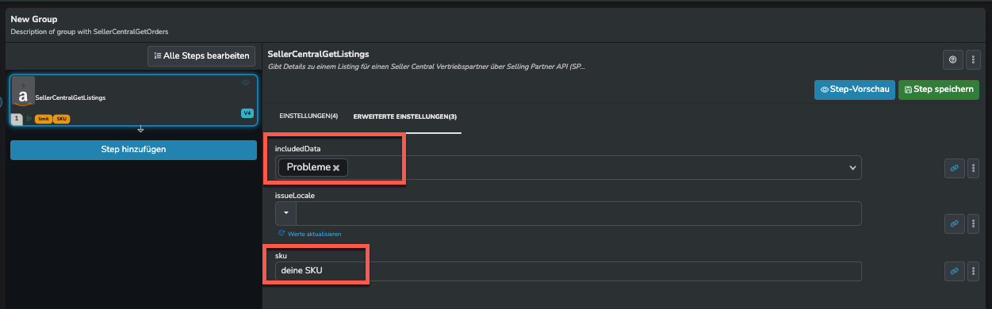Open three-dot menu for includedData row

[974, 168]
